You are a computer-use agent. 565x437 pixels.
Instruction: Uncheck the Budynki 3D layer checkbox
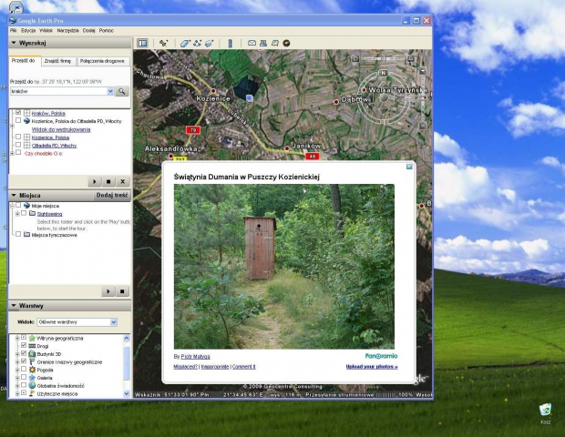(24, 353)
